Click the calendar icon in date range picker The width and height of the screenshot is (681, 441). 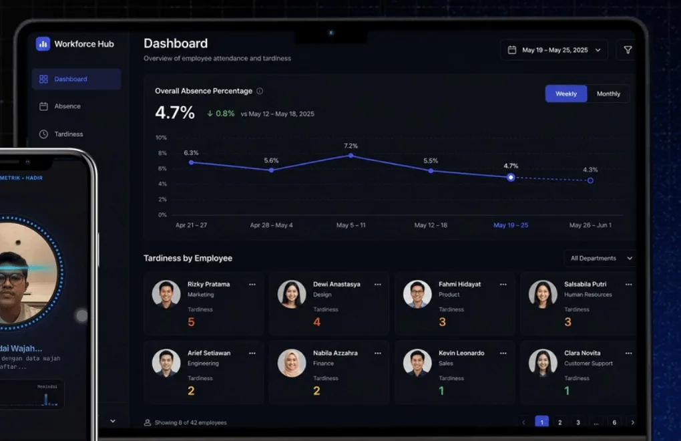coord(512,50)
